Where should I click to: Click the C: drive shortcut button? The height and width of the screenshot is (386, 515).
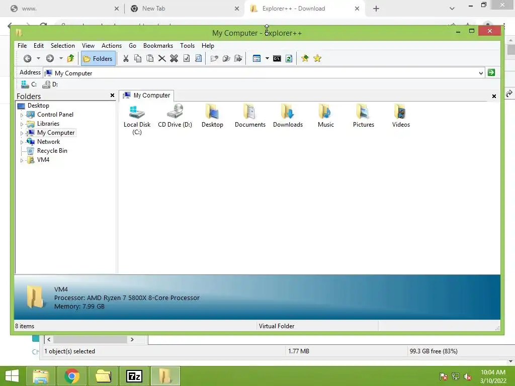[x=29, y=84]
